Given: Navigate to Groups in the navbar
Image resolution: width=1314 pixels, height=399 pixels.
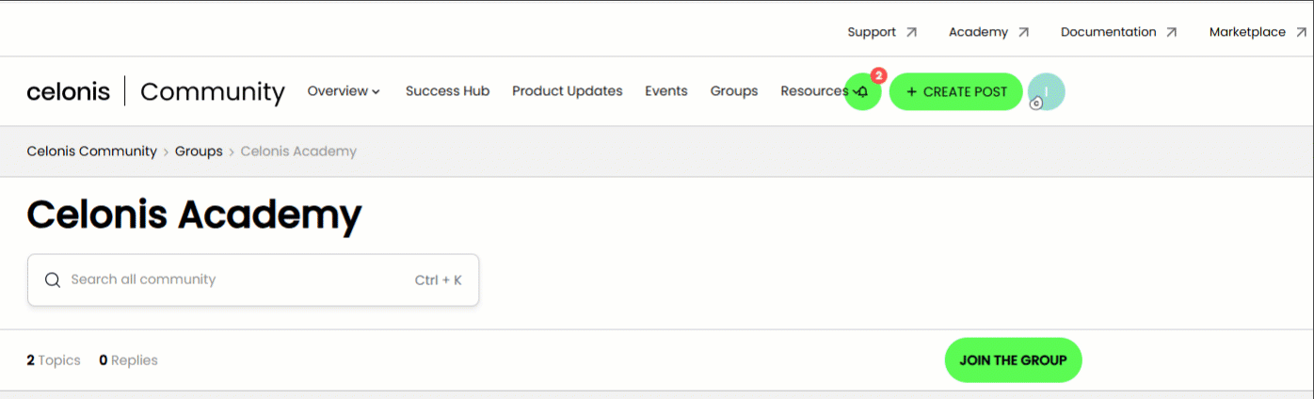Looking at the screenshot, I should pos(734,91).
